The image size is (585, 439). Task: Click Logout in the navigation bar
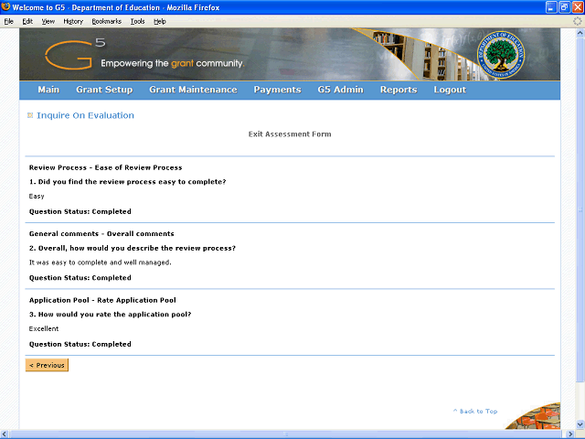pyautogui.click(x=450, y=90)
